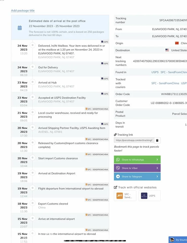Image resolution: width=187 pixels, height=243 pixels.
Task: Click the Arrived at Hub timeline marker
Action: tap(32, 82)
